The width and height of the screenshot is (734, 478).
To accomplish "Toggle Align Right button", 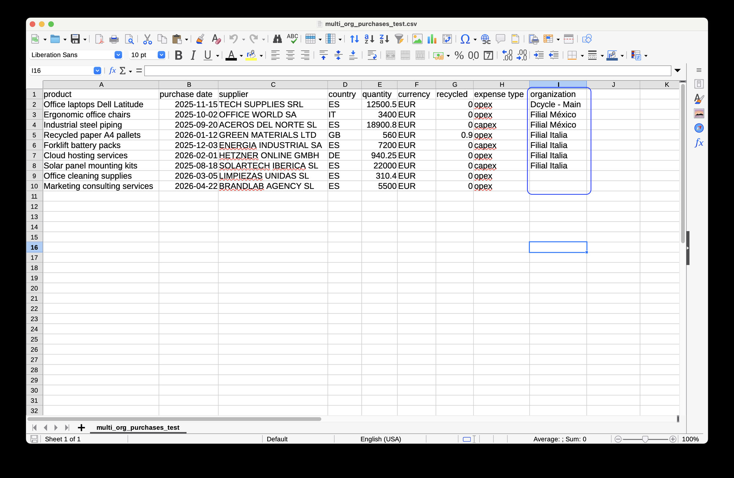I will point(305,55).
